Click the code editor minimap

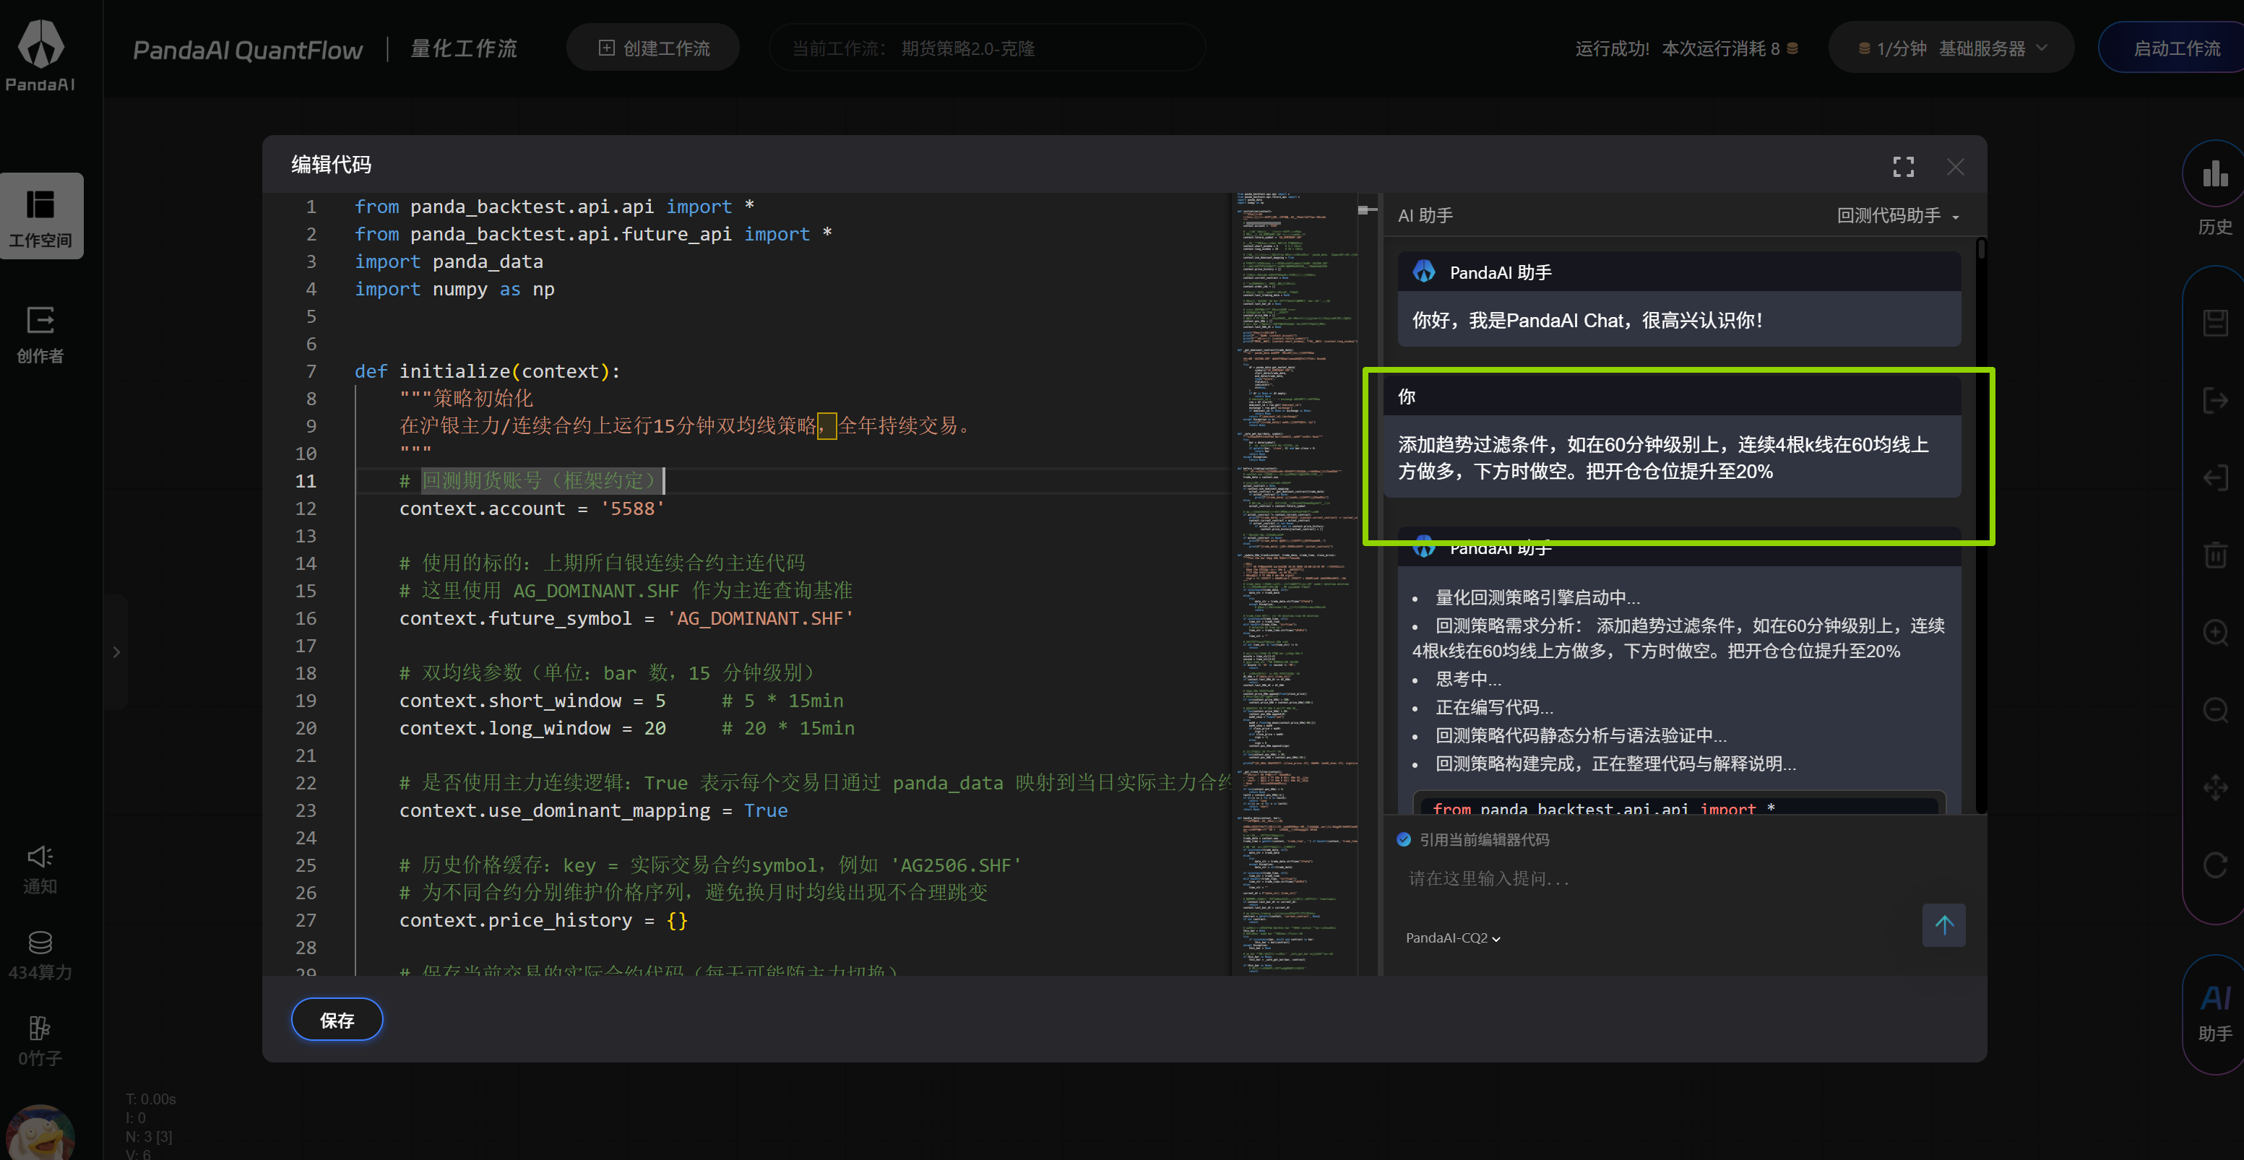coord(1296,584)
